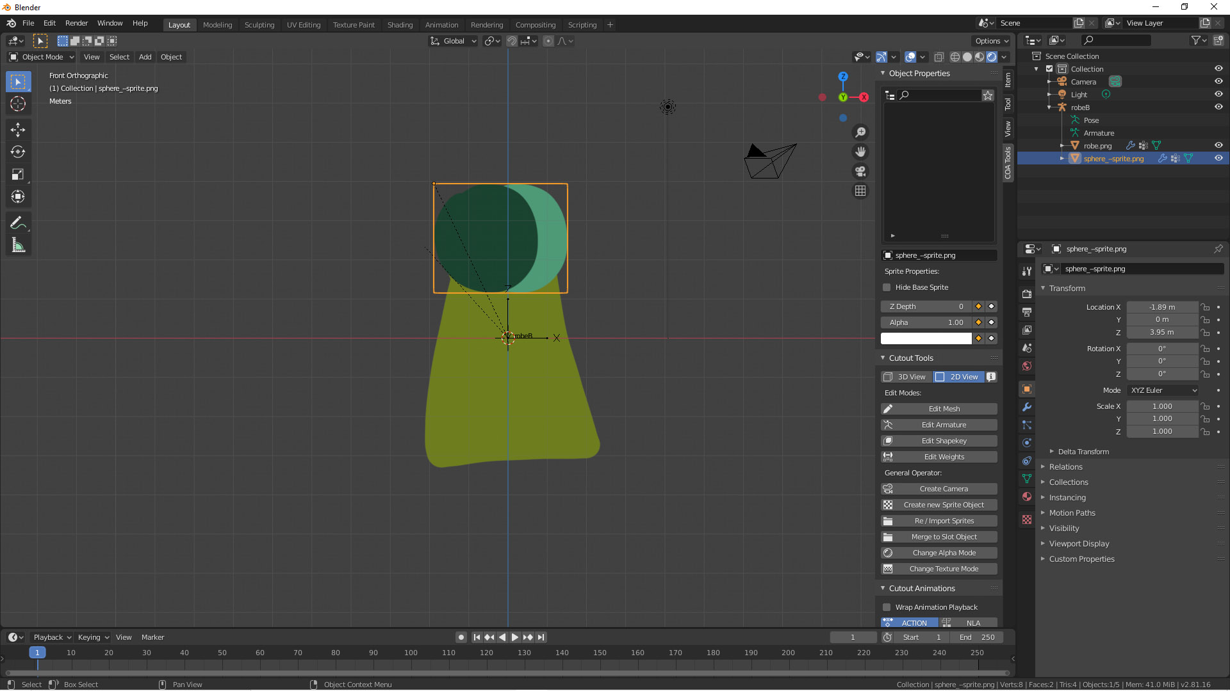Select the Scale tool
1230x691 pixels.
(x=18, y=174)
